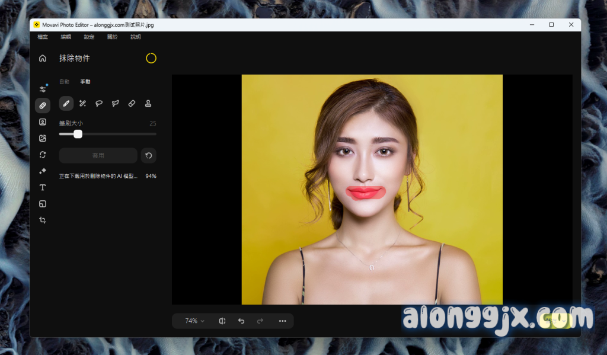Select the brush selection tool

66,104
